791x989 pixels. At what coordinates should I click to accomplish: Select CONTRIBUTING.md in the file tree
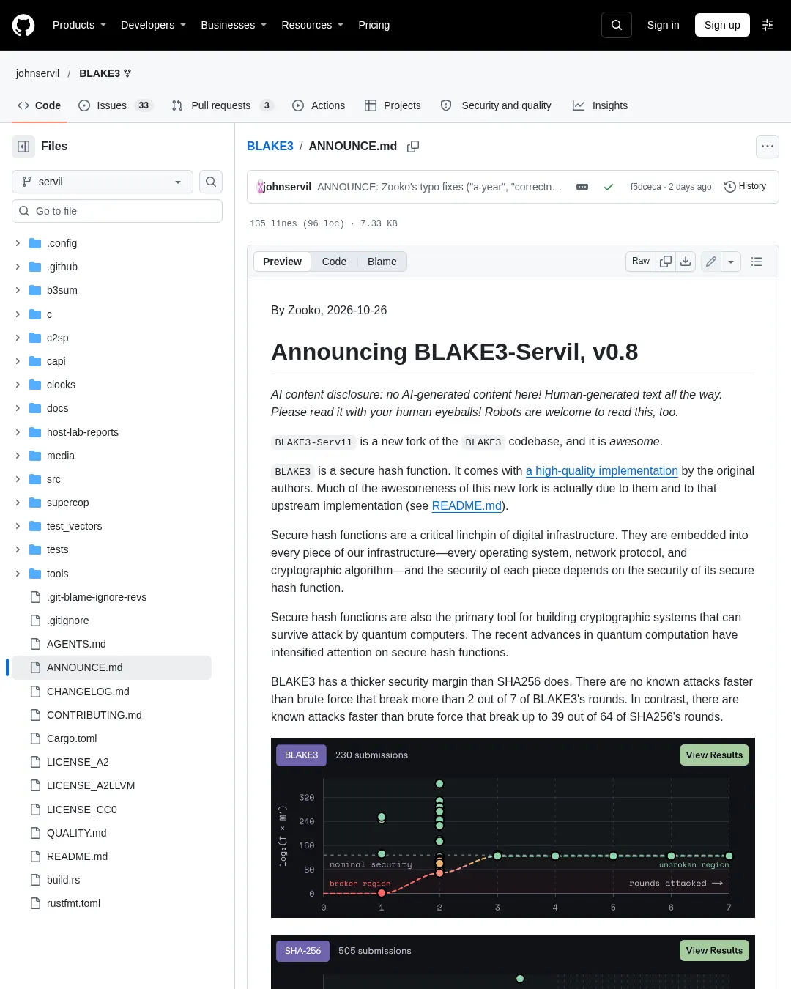pos(94,715)
